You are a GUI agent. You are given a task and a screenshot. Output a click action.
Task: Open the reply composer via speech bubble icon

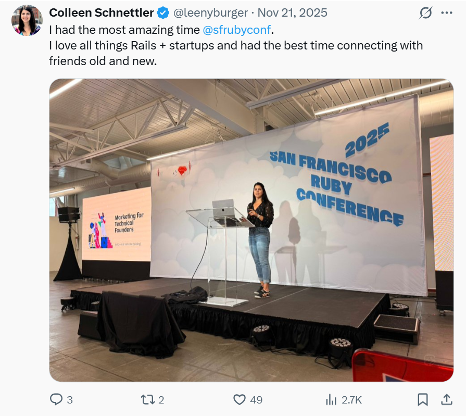pyautogui.click(x=56, y=399)
